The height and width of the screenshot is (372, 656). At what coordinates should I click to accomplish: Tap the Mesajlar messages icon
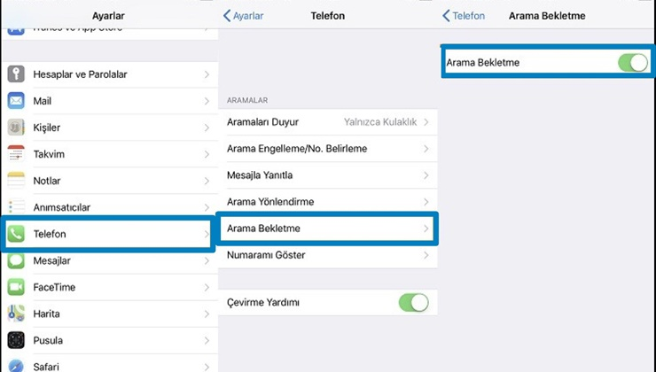point(16,260)
